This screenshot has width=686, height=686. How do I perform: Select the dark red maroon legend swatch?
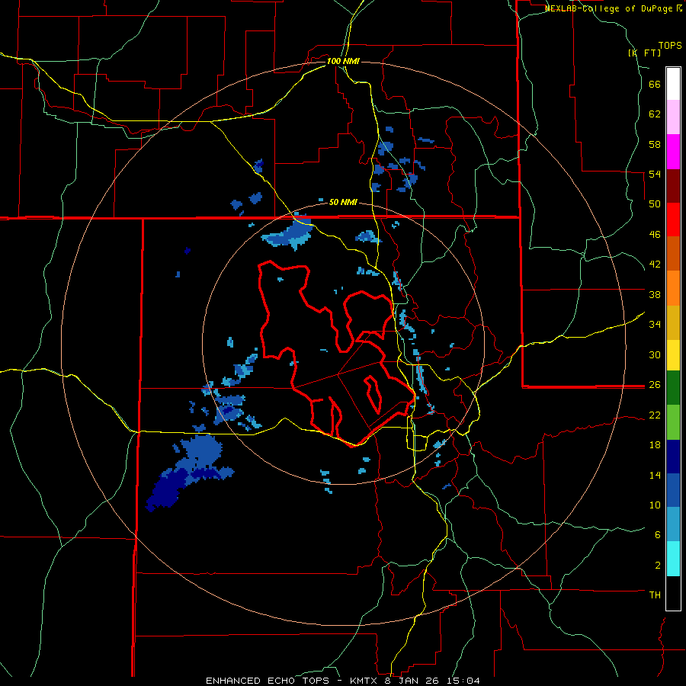(673, 186)
